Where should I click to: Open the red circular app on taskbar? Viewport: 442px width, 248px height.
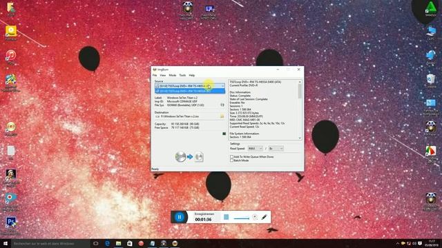pyautogui.click(x=141, y=243)
